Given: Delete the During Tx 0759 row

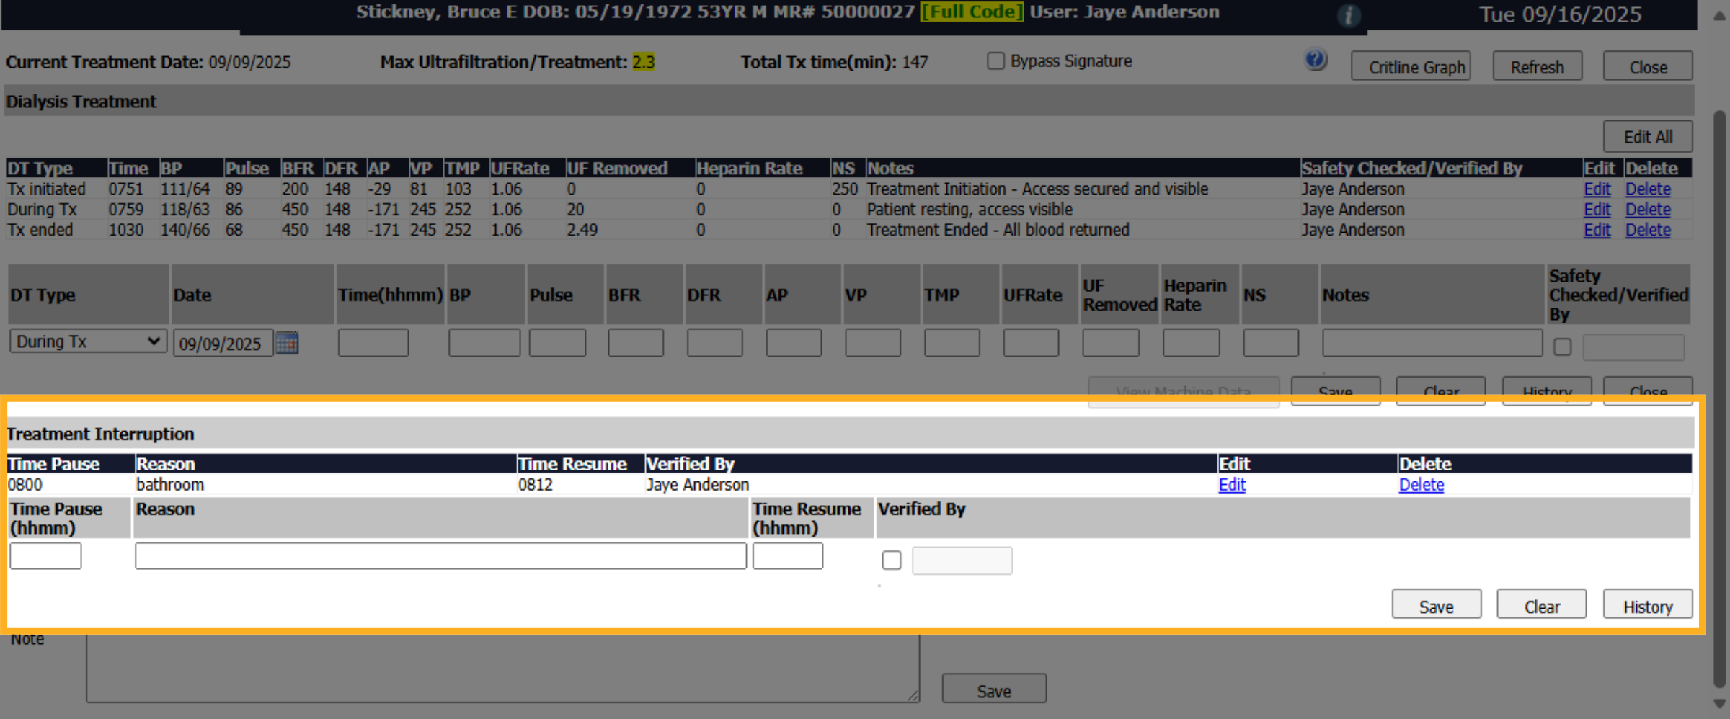Looking at the screenshot, I should coord(1648,210).
